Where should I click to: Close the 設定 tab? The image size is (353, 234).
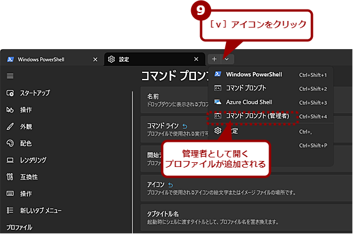click(197, 59)
